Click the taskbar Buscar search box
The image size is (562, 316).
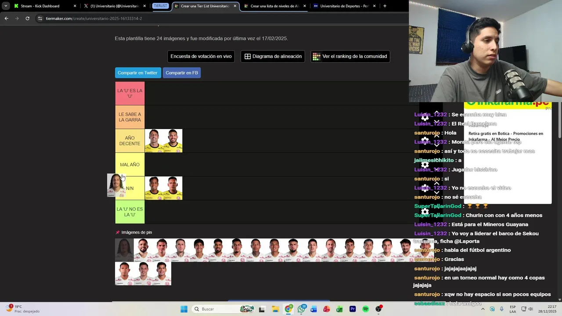pos(224,309)
